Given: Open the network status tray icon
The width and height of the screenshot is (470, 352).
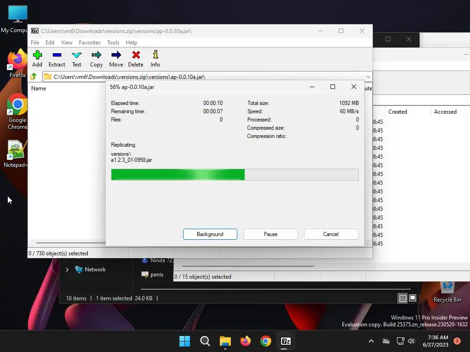Looking at the screenshot, I should [x=400, y=341].
